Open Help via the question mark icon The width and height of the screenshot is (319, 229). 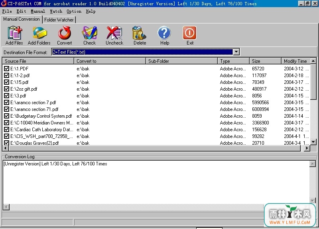coord(164,33)
